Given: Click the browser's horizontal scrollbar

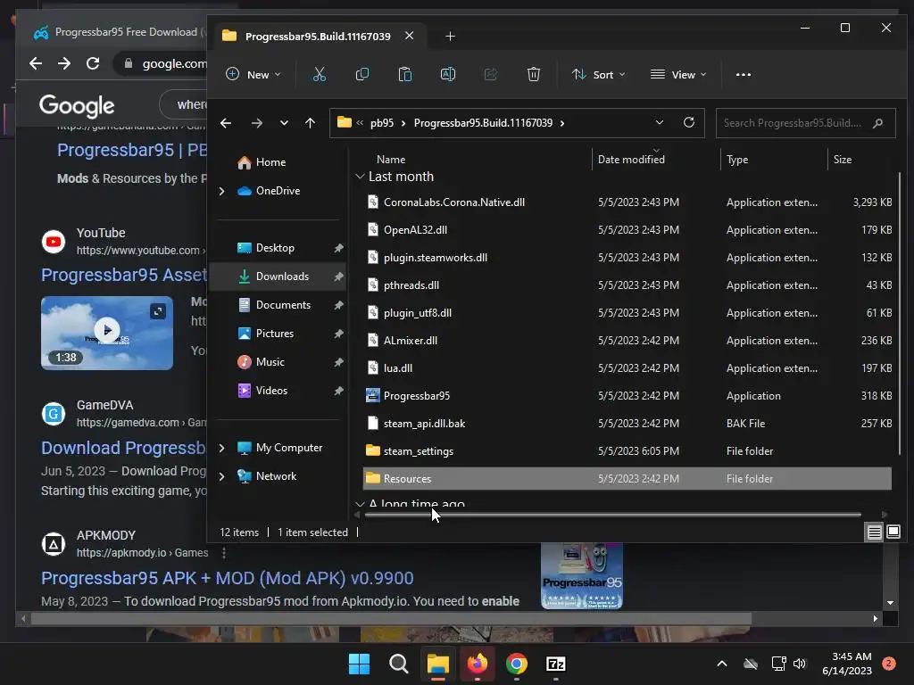Looking at the screenshot, I should 391,619.
